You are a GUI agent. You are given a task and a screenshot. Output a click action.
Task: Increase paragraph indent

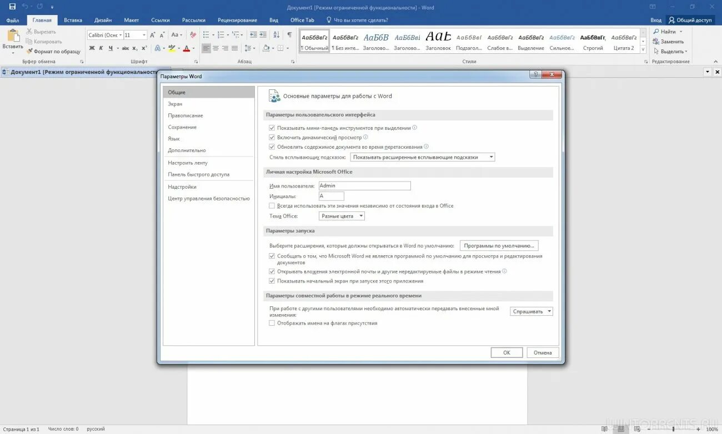(263, 35)
